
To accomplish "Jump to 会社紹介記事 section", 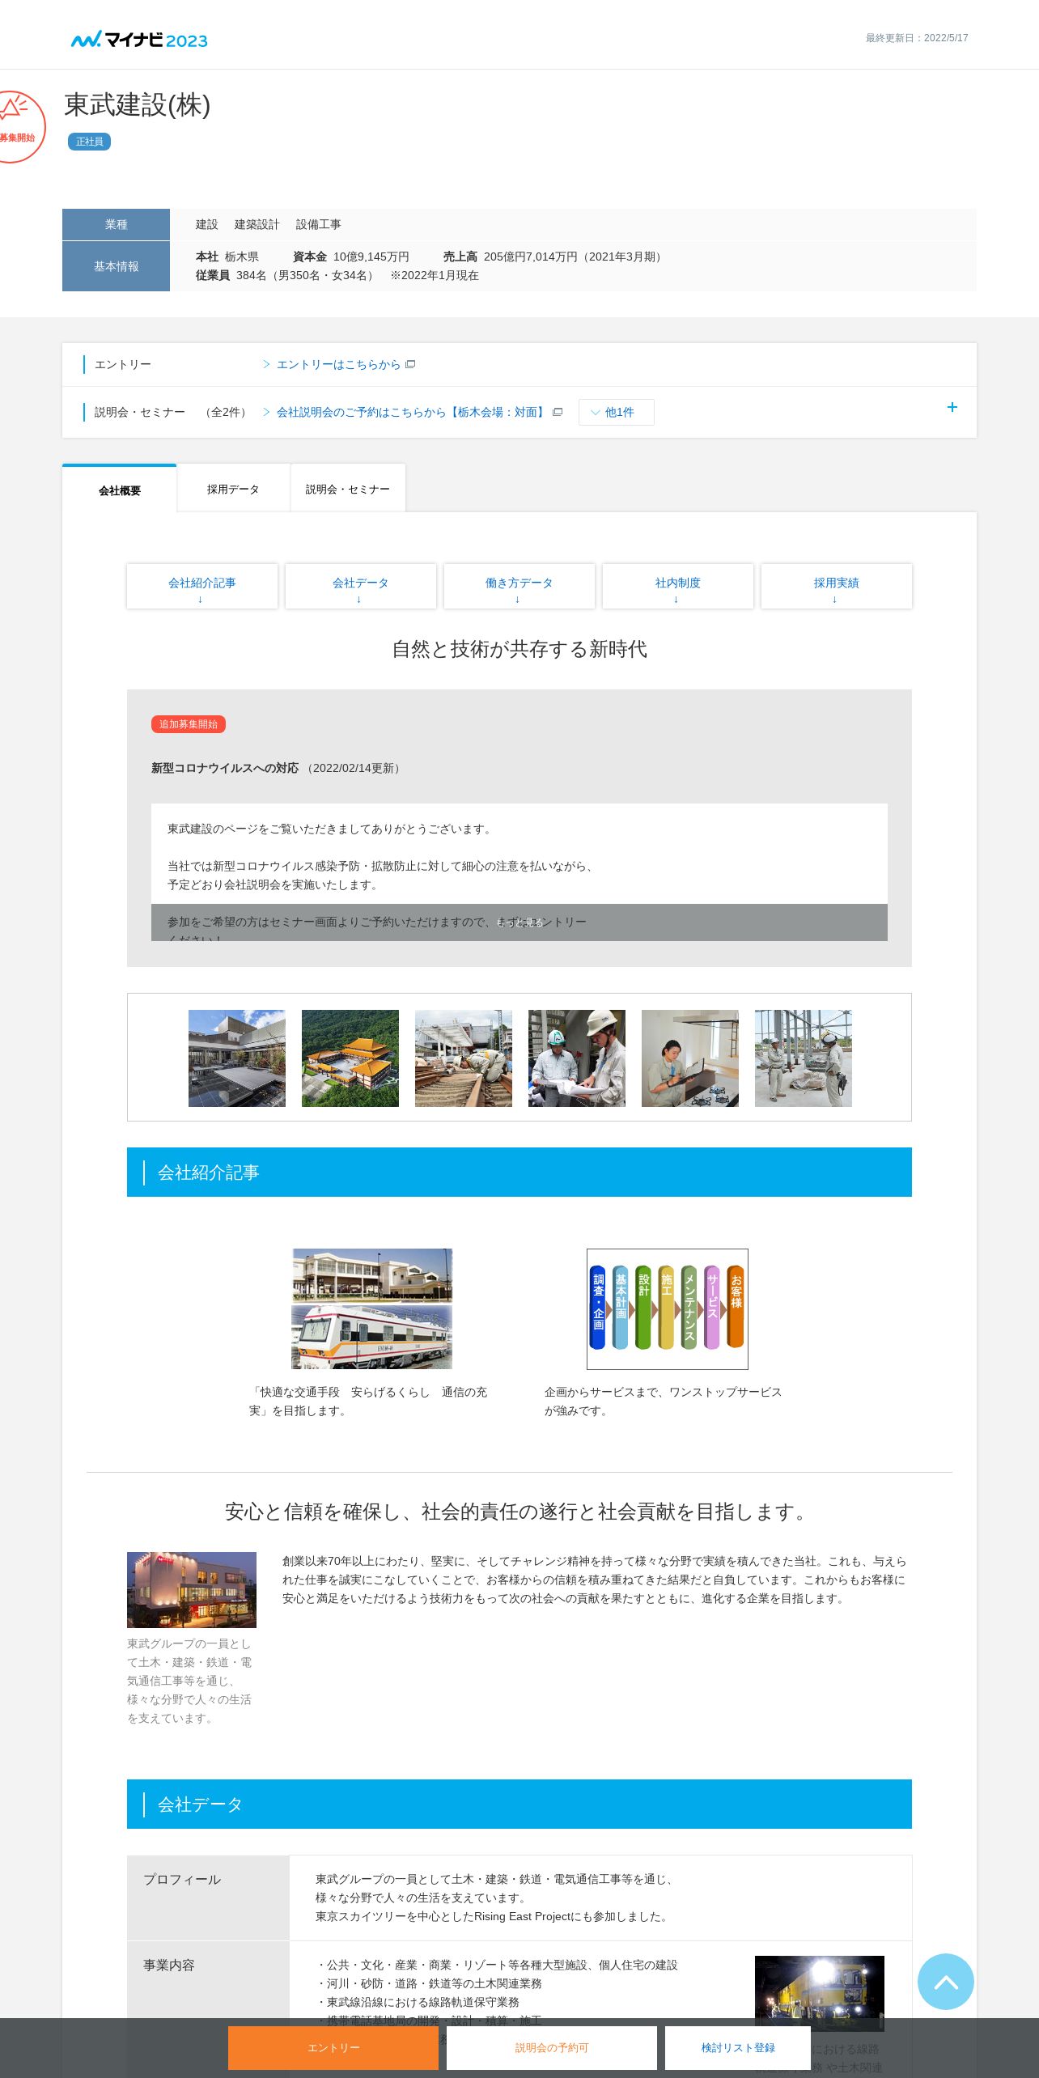I will click(x=202, y=586).
